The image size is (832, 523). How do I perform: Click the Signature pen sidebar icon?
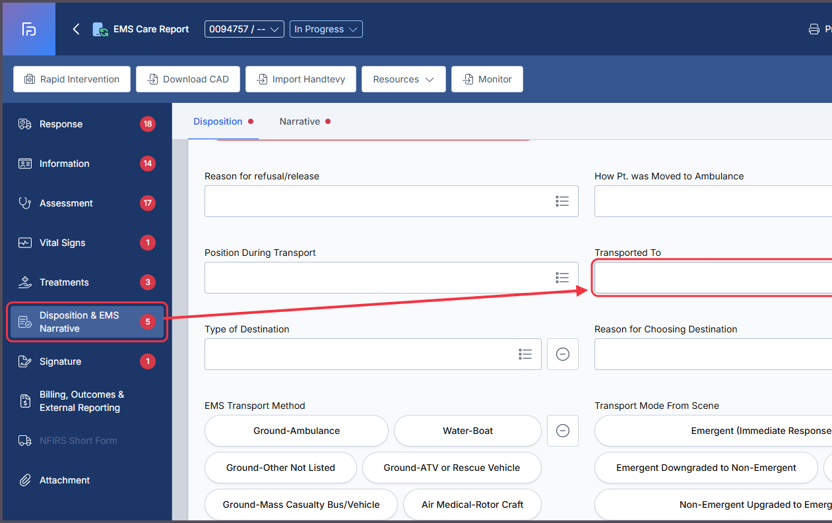pos(25,361)
